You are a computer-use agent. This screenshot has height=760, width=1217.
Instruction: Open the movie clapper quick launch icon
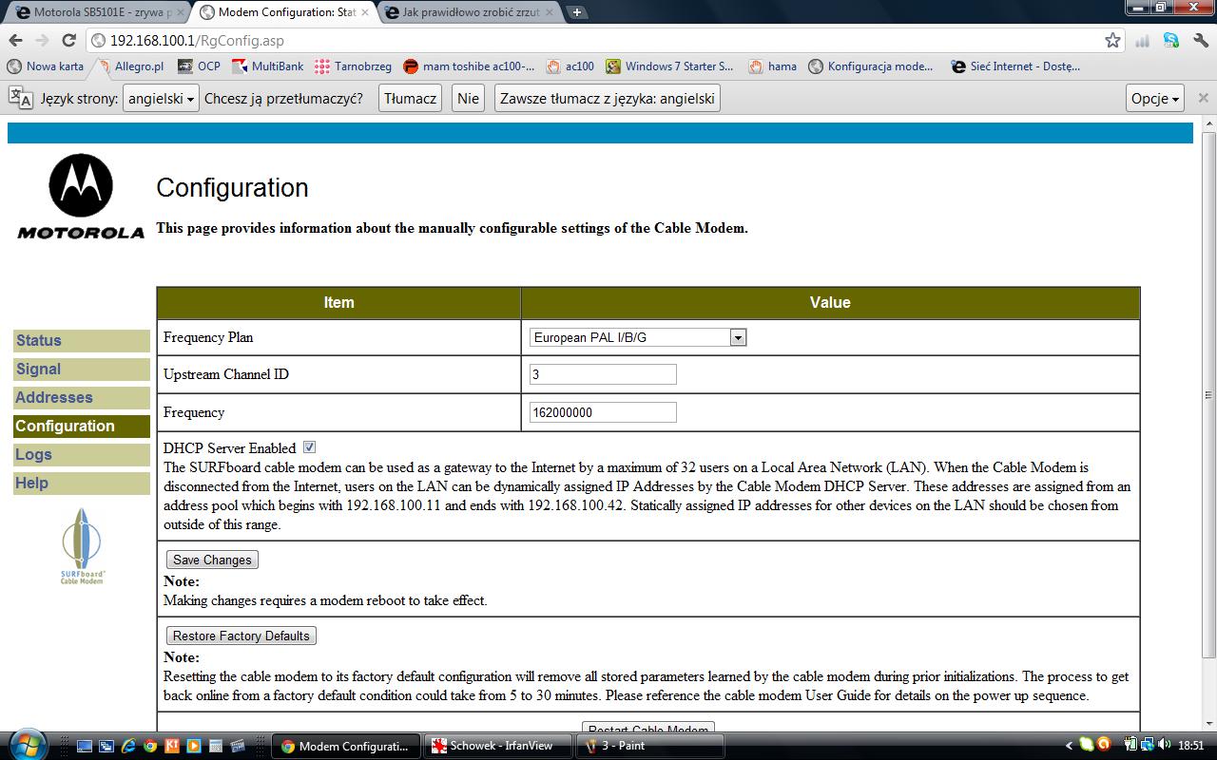[x=238, y=746]
